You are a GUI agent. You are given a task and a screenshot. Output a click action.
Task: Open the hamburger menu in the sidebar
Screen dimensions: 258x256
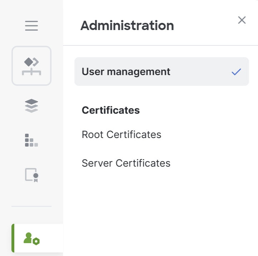point(31,26)
